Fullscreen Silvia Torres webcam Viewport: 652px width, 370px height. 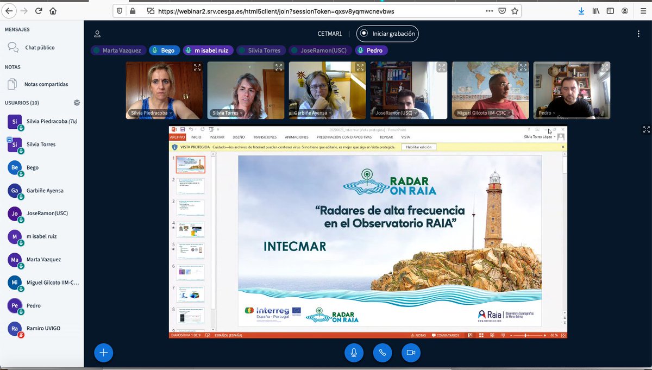pos(279,67)
